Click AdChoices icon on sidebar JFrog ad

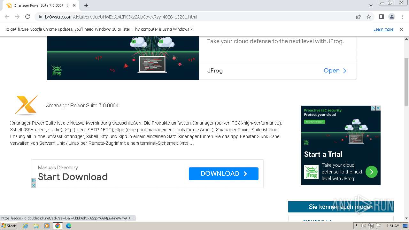coord(373,108)
